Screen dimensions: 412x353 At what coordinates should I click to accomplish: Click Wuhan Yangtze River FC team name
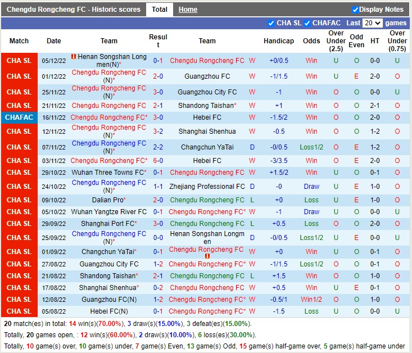point(108,212)
